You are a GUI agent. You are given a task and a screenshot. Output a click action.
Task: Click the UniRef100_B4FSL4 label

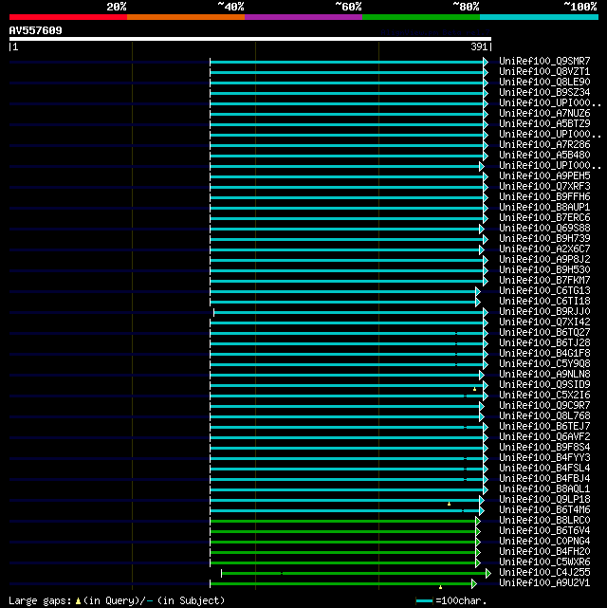(544, 468)
